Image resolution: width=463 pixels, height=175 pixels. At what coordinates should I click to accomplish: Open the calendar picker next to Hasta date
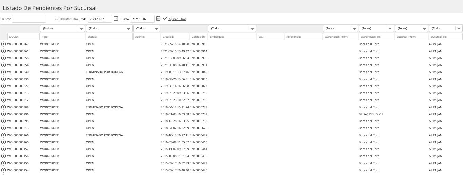[x=158, y=19]
